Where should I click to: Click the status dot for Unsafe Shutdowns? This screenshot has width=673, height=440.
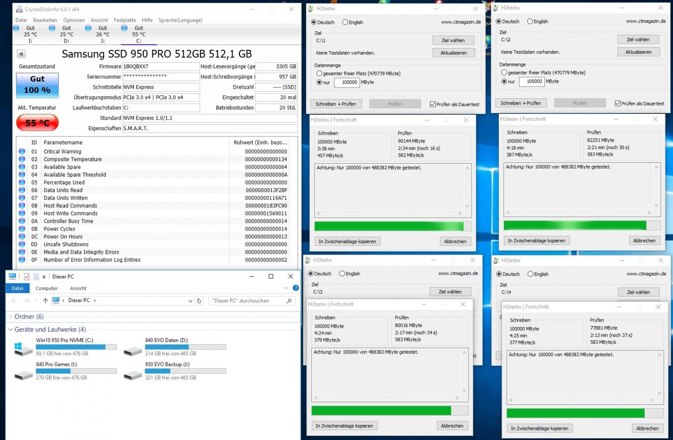22,244
